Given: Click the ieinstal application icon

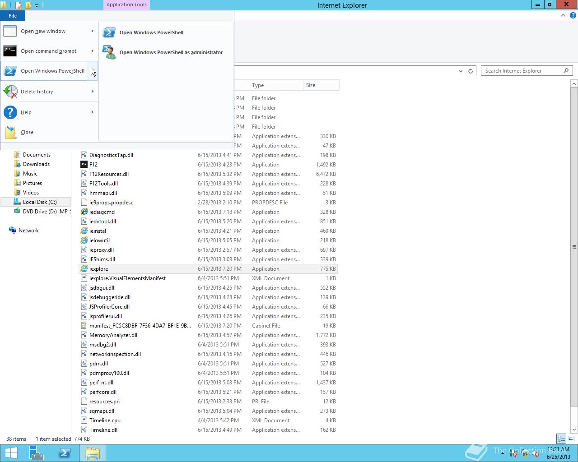Looking at the screenshot, I should tap(84, 231).
